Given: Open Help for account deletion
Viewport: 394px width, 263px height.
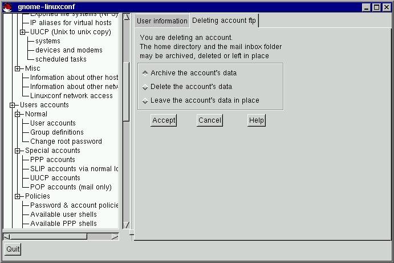Looking at the screenshot, I should pos(257,120).
